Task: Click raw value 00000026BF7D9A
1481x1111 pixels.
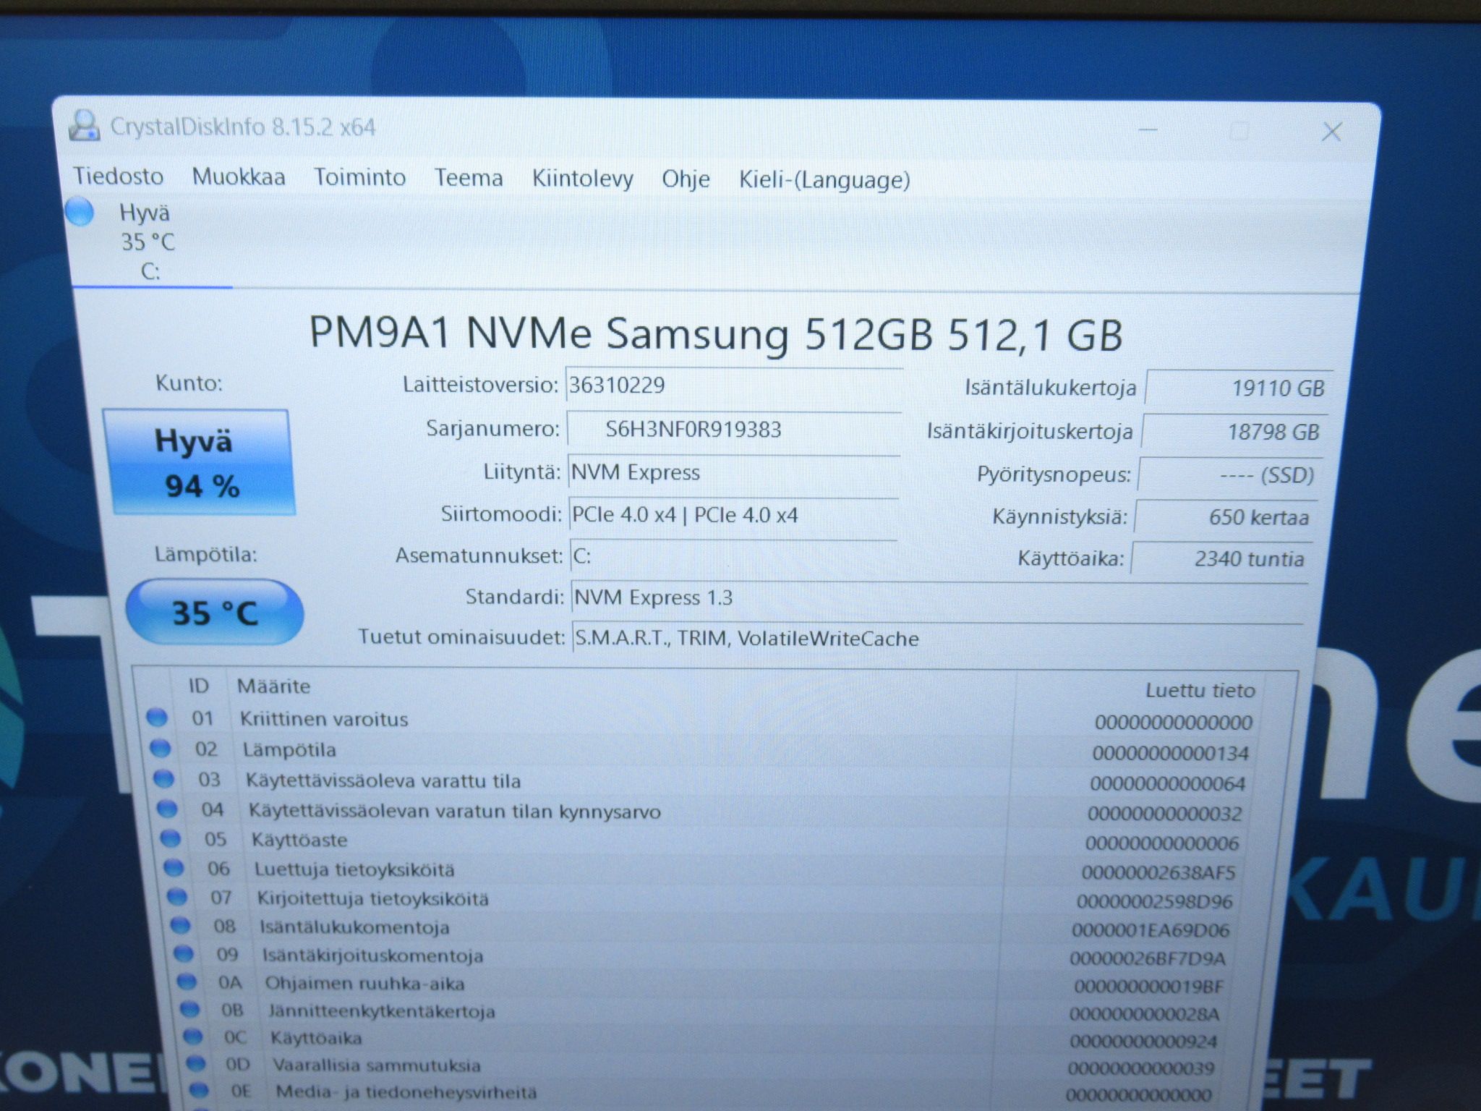Action: 1148,959
